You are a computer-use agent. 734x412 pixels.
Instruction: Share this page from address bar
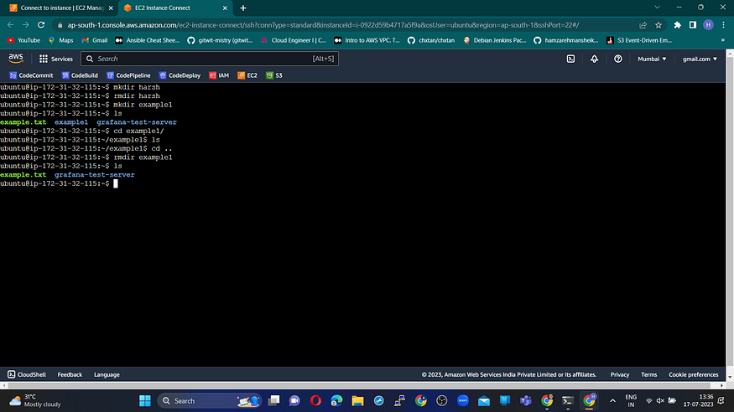pos(643,25)
